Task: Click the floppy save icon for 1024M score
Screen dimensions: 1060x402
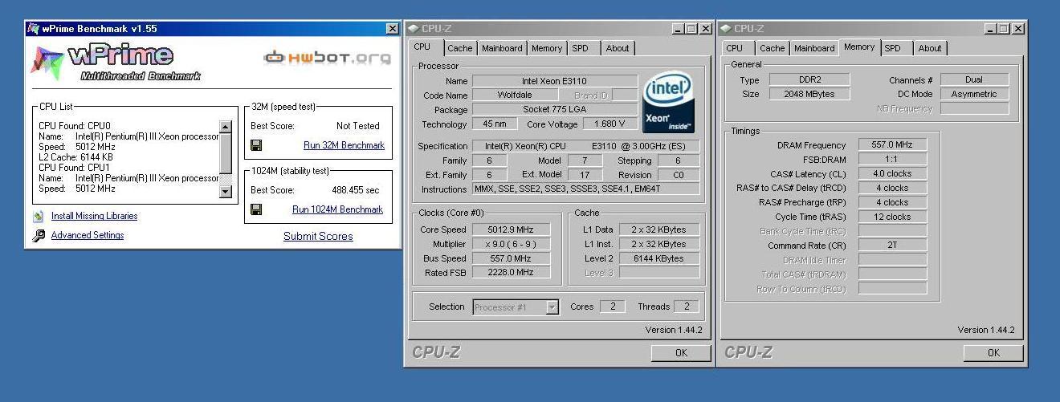Action: coord(256,209)
